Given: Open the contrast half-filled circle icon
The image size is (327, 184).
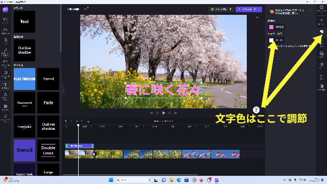Looking at the screenshot, I should tap(321, 87).
